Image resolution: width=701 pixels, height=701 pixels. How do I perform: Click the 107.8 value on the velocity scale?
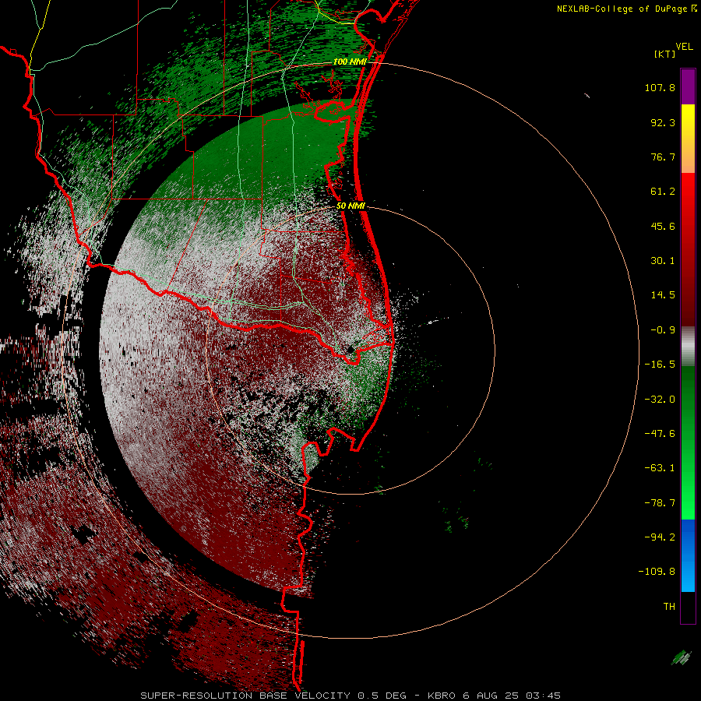tap(660, 87)
